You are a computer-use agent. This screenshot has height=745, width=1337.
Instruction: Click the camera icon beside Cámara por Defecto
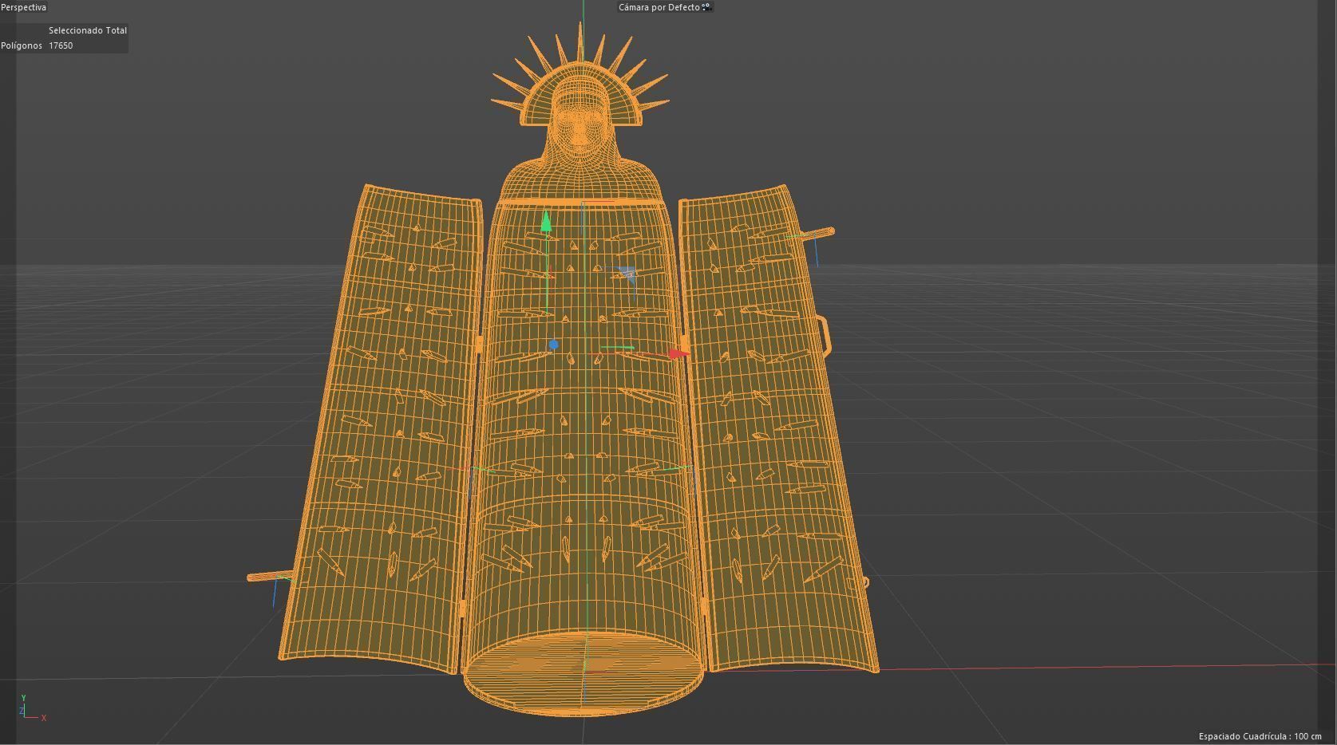coord(706,7)
